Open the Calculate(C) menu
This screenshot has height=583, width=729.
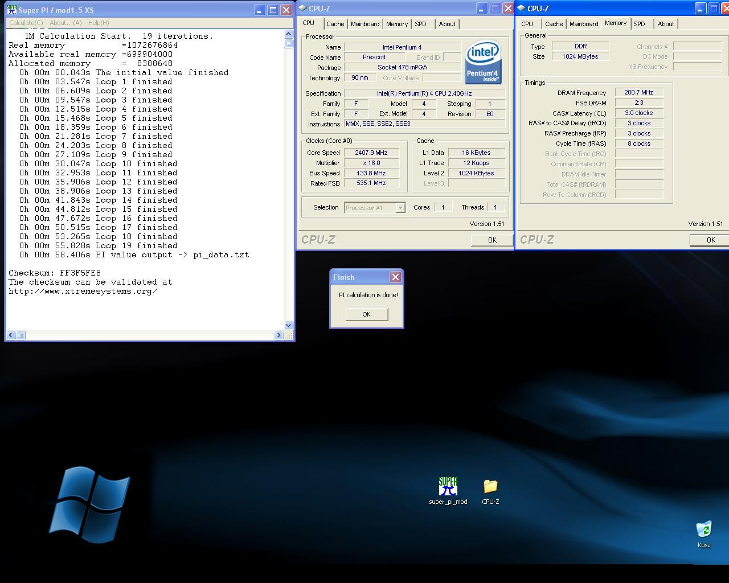pyautogui.click(x=26, y=23)
